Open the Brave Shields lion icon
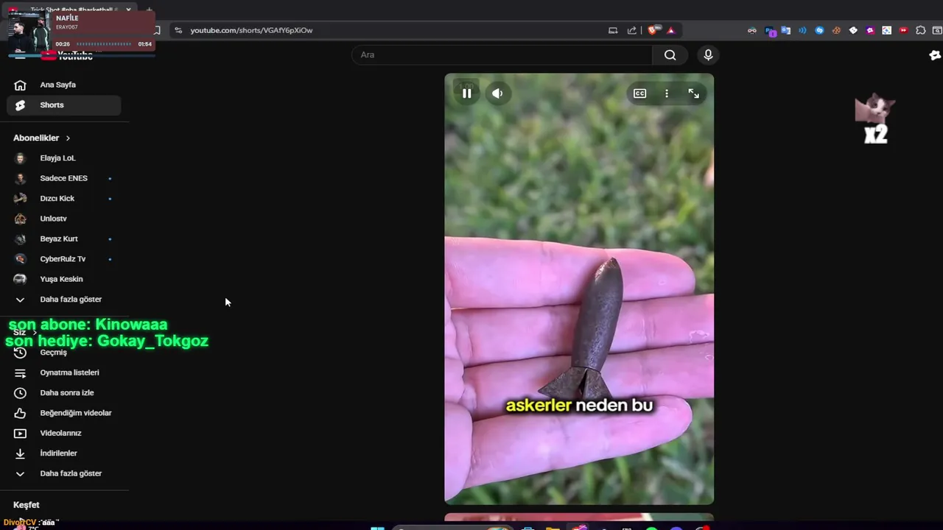 click(x=653, y=30)
